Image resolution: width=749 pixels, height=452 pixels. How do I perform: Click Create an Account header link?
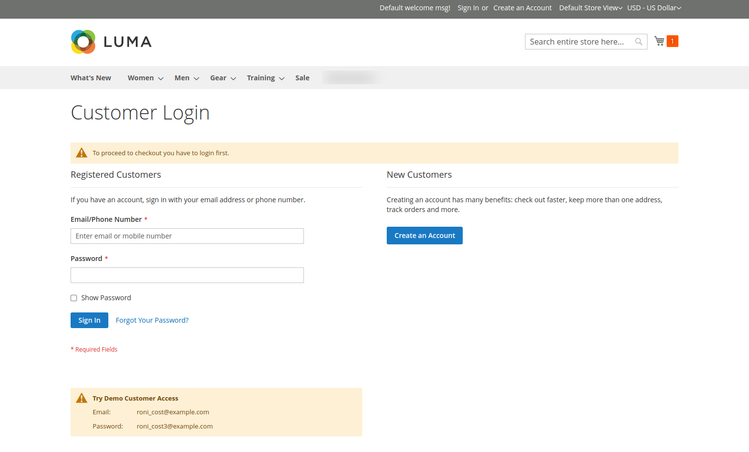point(523,8)
